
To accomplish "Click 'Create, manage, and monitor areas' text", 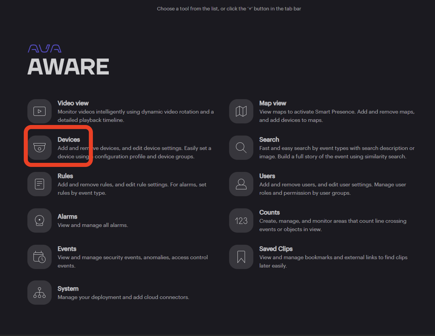I will [x=333, y=225].
